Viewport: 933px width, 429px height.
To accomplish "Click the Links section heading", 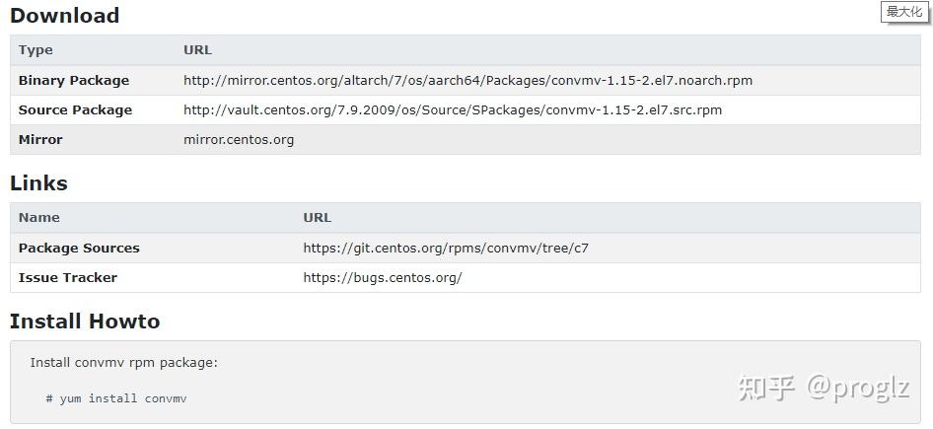I will (x=38, y=183).
